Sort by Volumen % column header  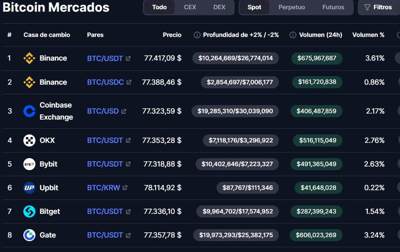click(368, 35)
